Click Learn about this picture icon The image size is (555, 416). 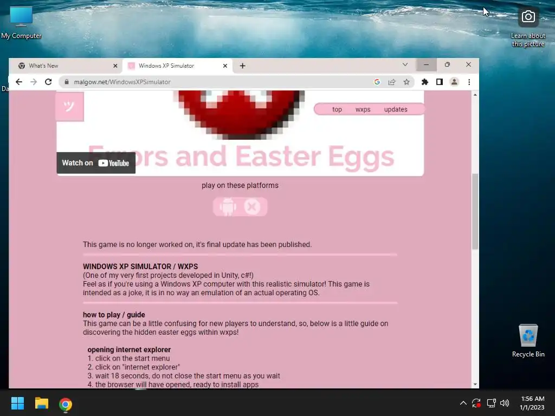528,28
